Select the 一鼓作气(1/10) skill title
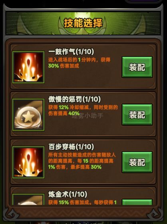The width and height of the screenshot is (167, 224). pyautogui.click(x=71, y=52)
